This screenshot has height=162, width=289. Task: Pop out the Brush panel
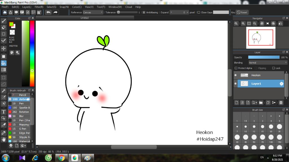coord(29,90)
